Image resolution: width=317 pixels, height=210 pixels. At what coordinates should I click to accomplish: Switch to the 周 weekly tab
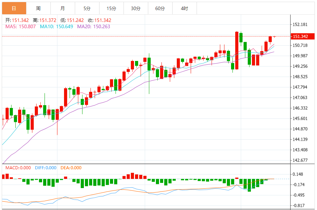pyautogui.click(x=38, y=8)
